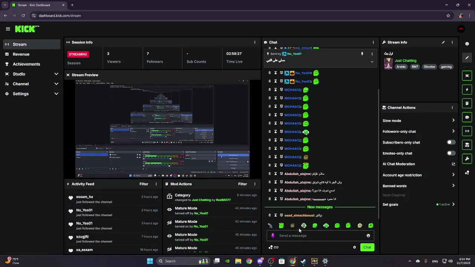The image size is (475, 267).
Task: Open Slow mode options arrow
Action: click(x=453, y=121)
